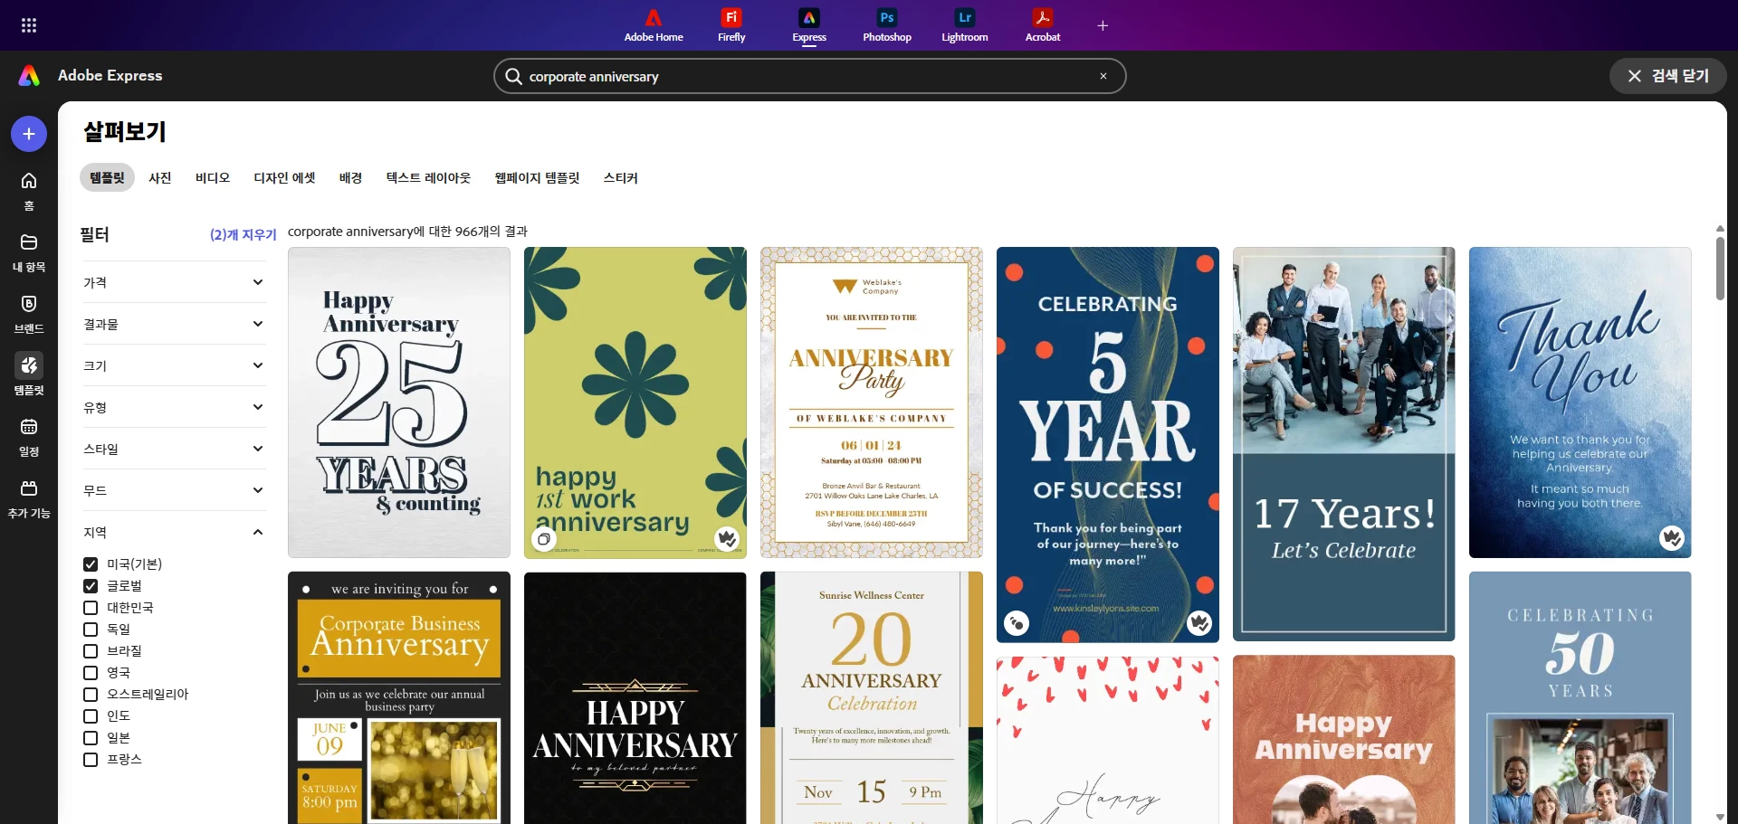Screen dimensions: 1738x824
Task: Open 브랜드 in sidebar
Action: [29, 314]
